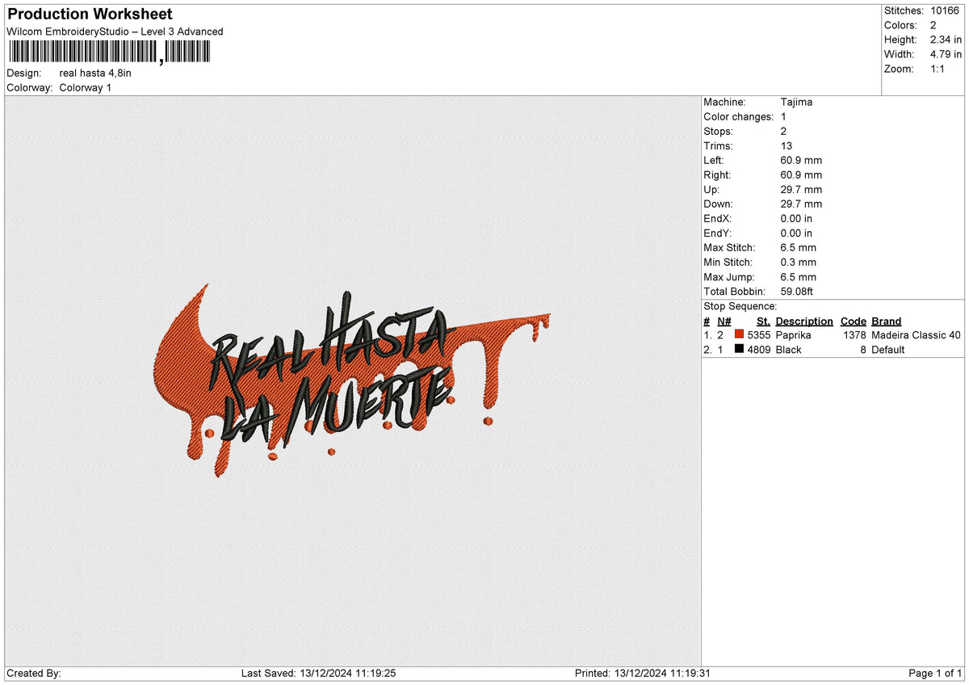Click the Height value 2.34 in
This screenshot has height=685, width=969.
tap(946, 40)
